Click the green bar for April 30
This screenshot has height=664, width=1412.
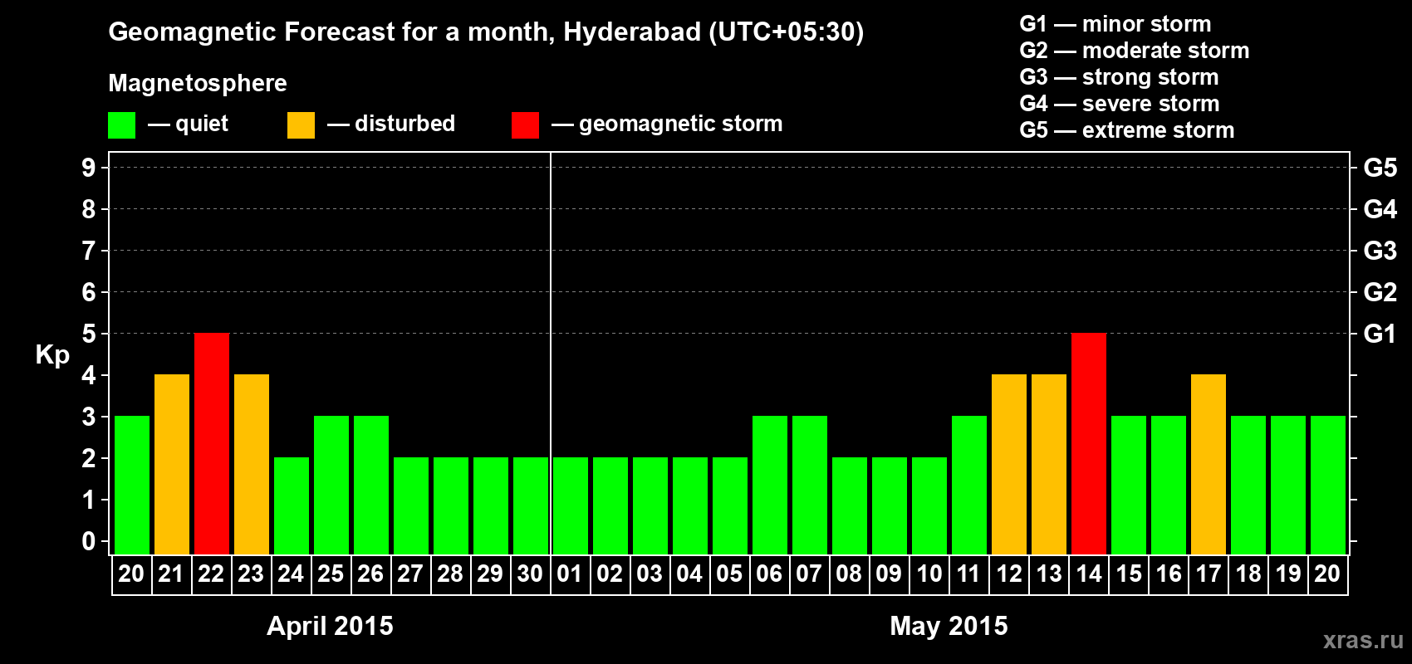531,506
